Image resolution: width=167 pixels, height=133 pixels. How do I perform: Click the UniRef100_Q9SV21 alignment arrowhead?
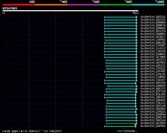pos(137,17)
